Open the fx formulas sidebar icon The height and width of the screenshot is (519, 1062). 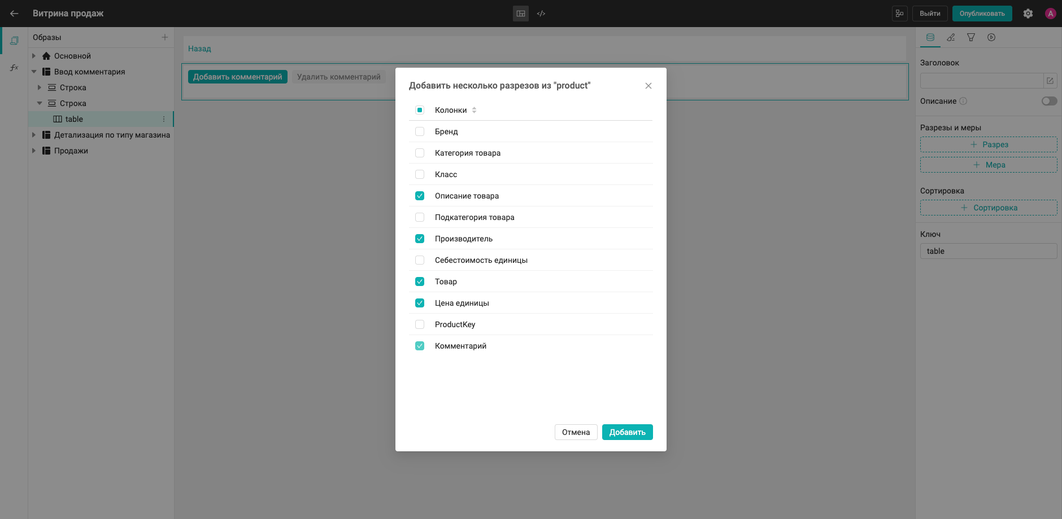tap(14, 68)
